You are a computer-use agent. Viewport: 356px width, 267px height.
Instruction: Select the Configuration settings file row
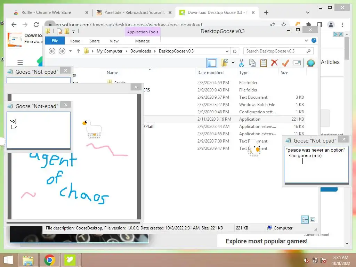pyautogui.click(x=224, y=112)
